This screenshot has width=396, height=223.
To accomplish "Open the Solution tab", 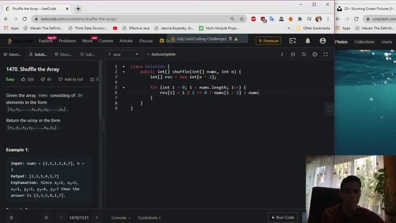I will pos(38,55).
